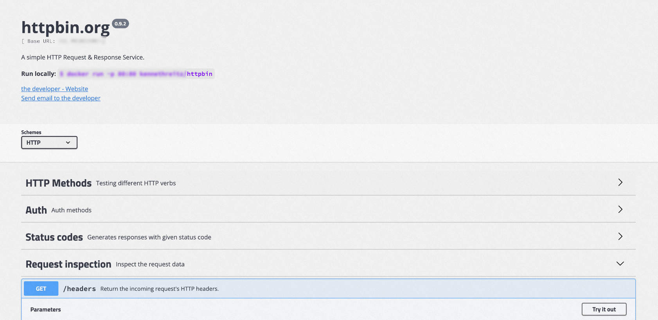Click 'Return the incoming request's HTTP headers' description
This screenshot has width=658, height=320.
(160, 289)
